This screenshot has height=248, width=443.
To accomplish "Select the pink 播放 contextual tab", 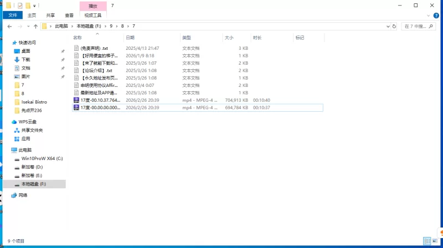I will 93,6.
